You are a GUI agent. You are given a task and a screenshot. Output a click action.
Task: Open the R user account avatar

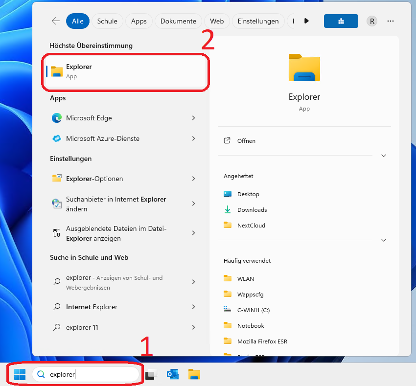[372, 21]
